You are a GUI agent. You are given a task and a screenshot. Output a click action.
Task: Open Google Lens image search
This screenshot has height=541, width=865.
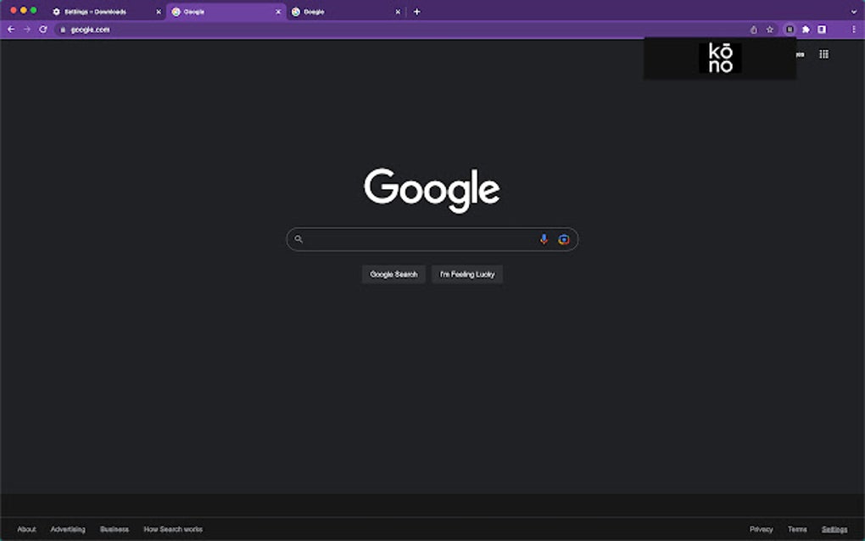(x=562, y=238)
